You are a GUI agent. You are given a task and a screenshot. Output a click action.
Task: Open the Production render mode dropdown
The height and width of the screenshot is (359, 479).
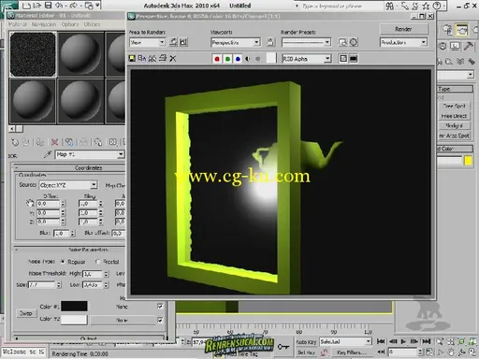pos(403,42)
